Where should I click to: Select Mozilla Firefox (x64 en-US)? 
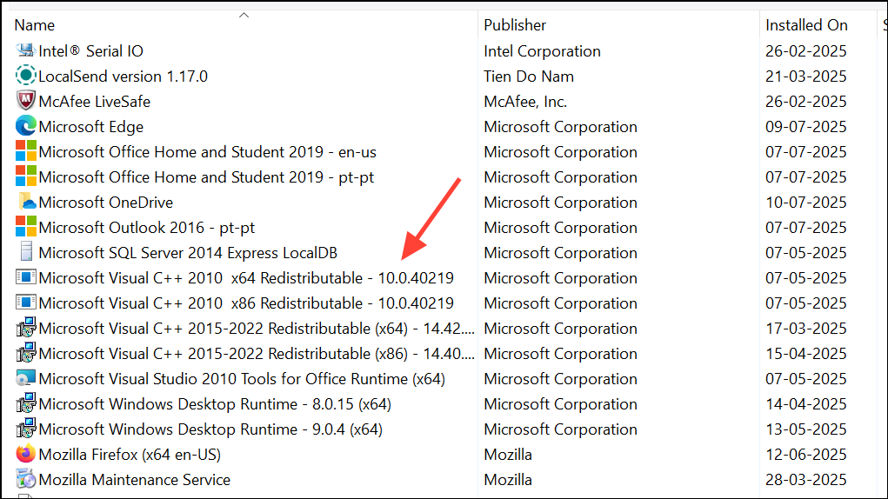point(130,455)
